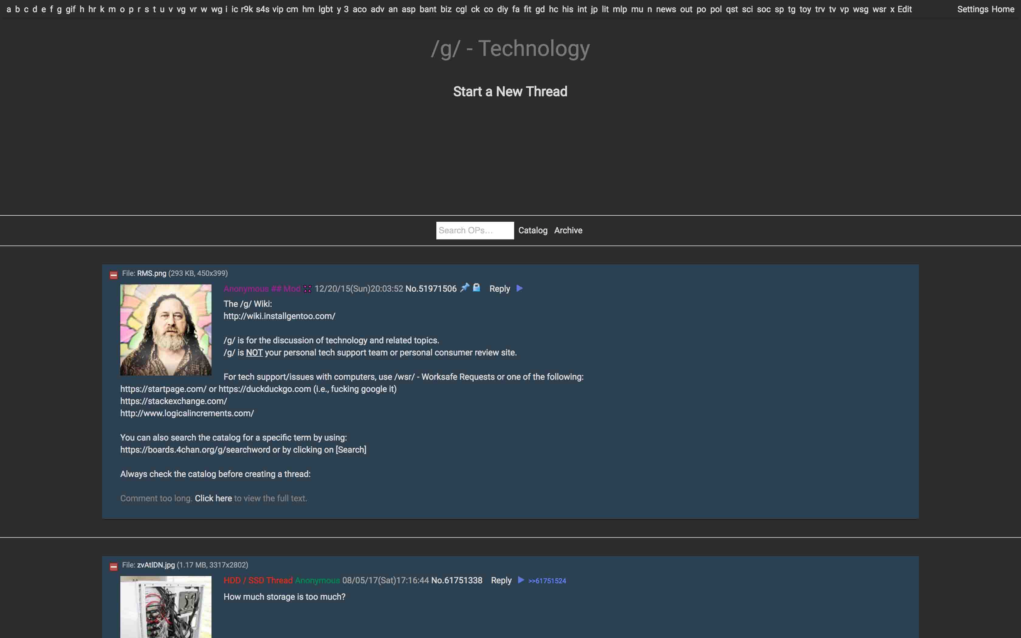This screenshot has height=638, width=1021.
Task: Navigate to the news board
Action: (x=666, y=9)
